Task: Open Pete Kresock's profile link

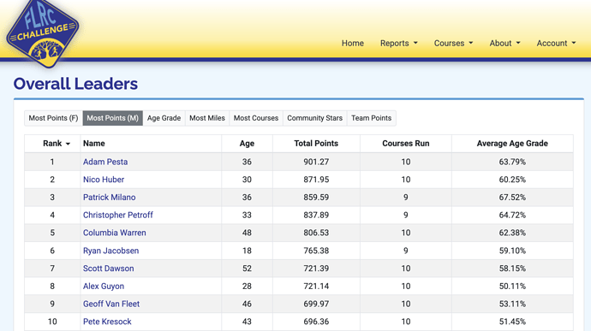Action: coord(107,322)
